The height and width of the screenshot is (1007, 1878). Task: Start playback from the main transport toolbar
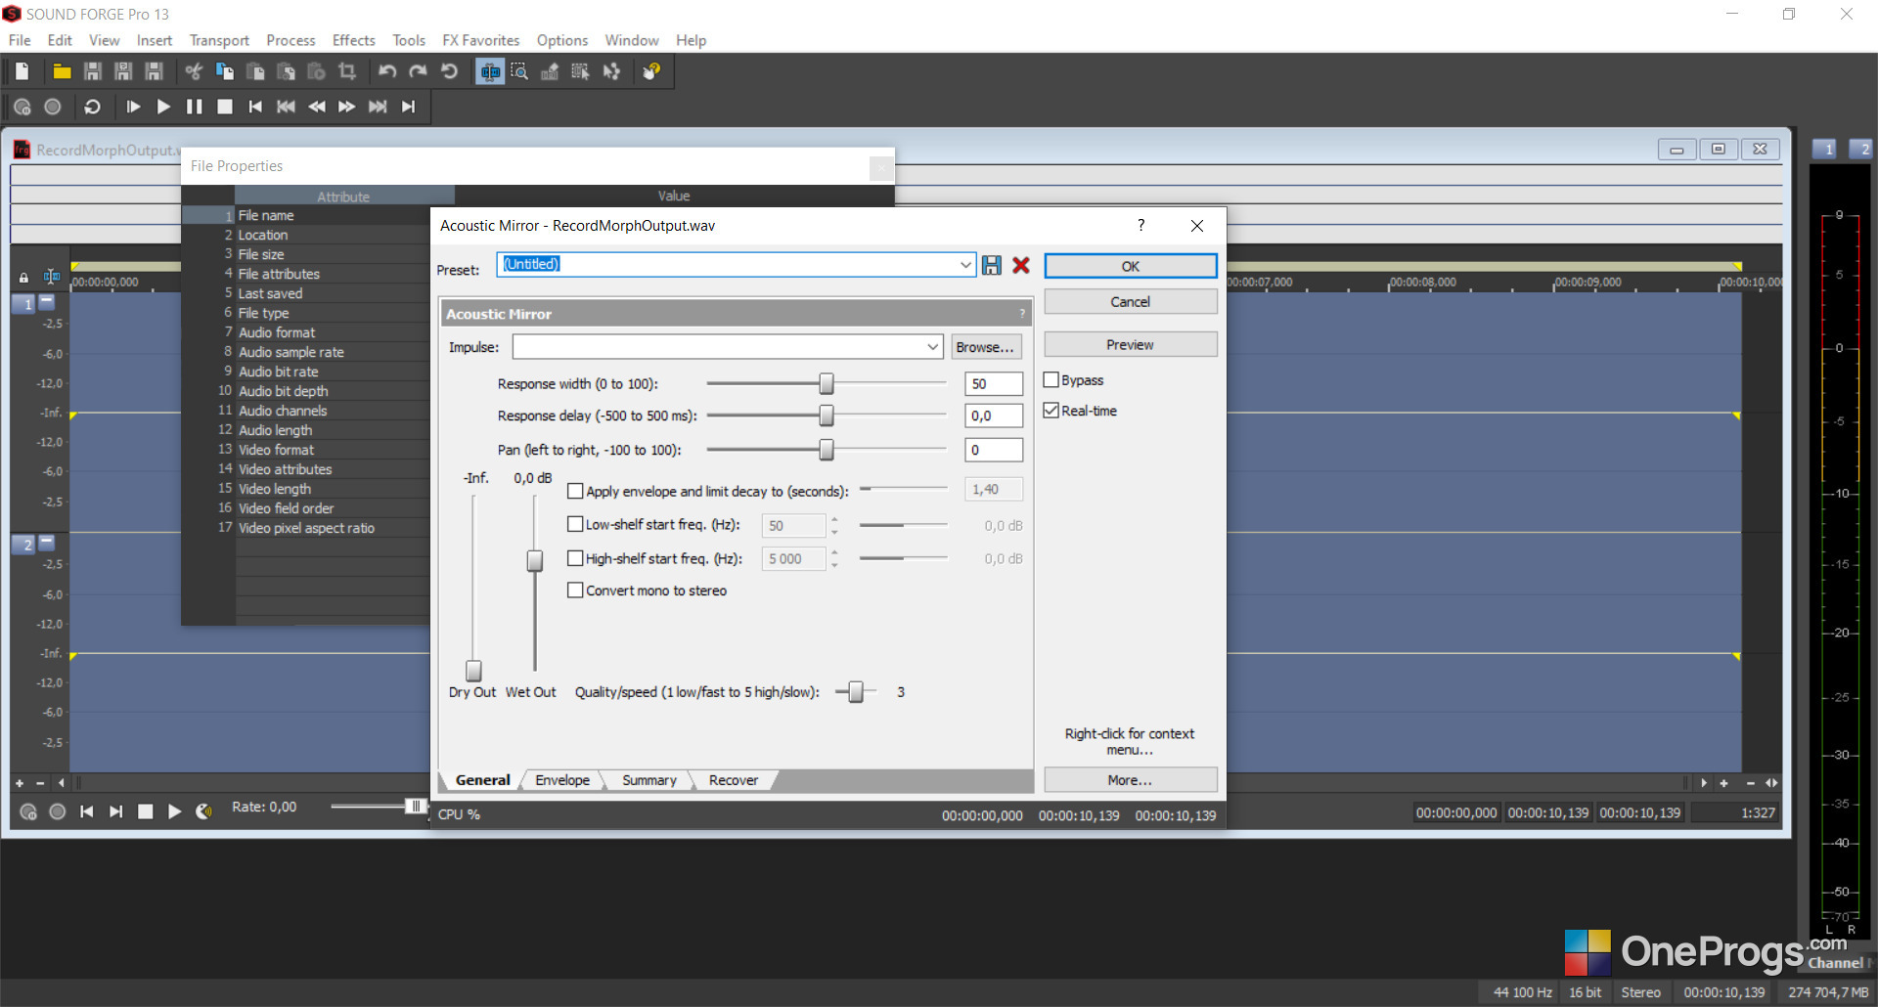[163, 107]
